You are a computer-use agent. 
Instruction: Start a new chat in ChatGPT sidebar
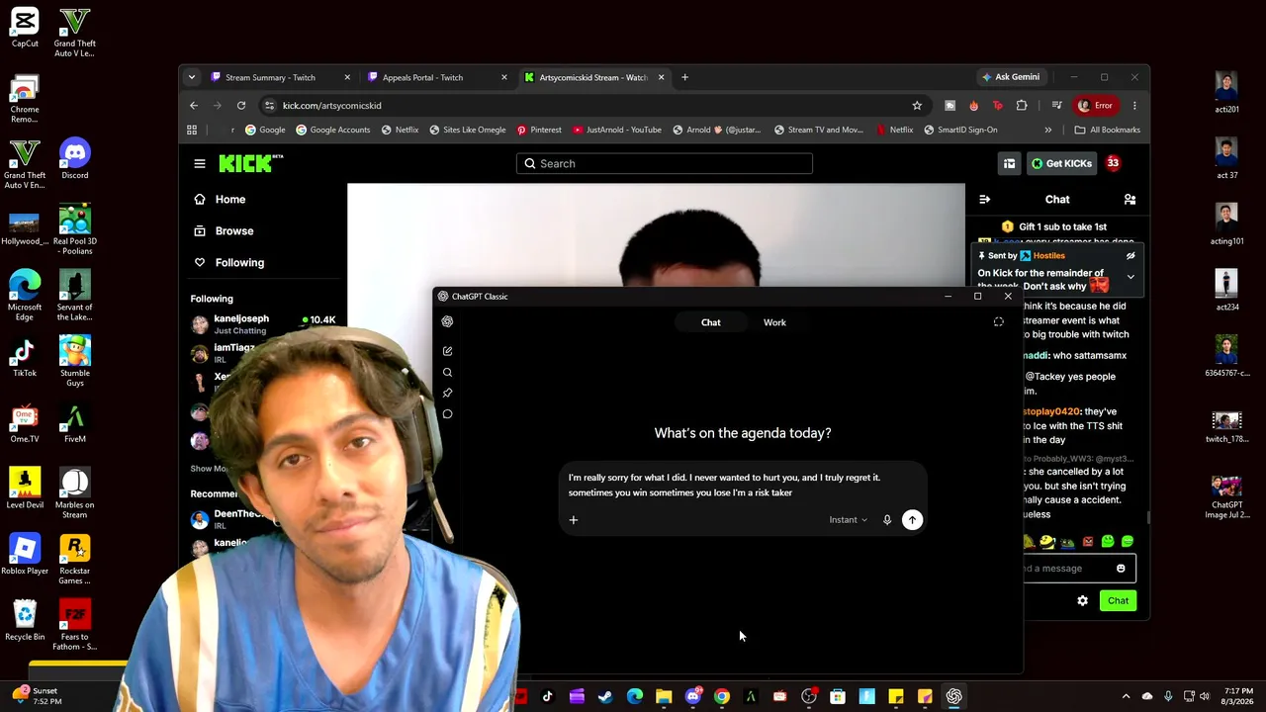pos(447,351)
